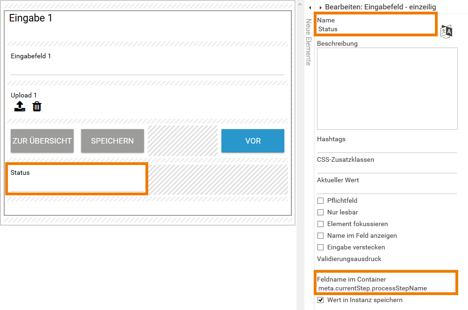The height and width of the screenshot is (310, 468).
Task: Toggle the Nur lesbar checkbox
Action: pos(320,213)
